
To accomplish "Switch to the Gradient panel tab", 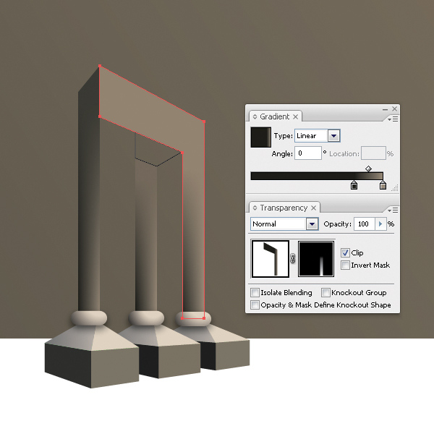I will pyautogui.click(x=274, y=116).
